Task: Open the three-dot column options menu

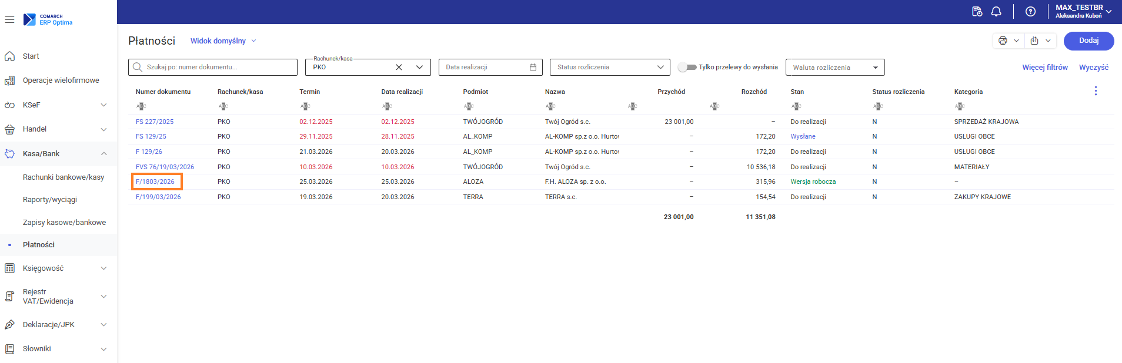Action: (x=1096, y=91)
